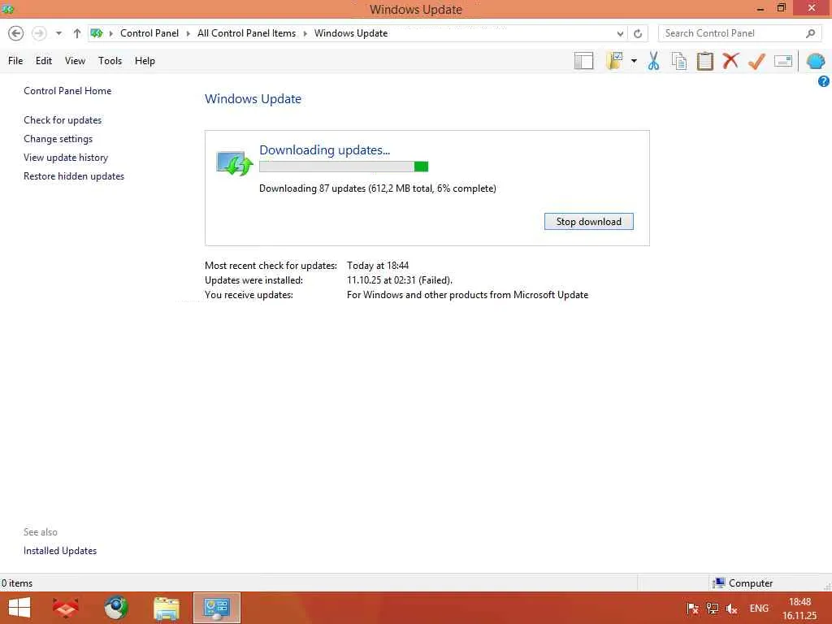Open Change settings
Screen dimensions: 832x624
58,138
